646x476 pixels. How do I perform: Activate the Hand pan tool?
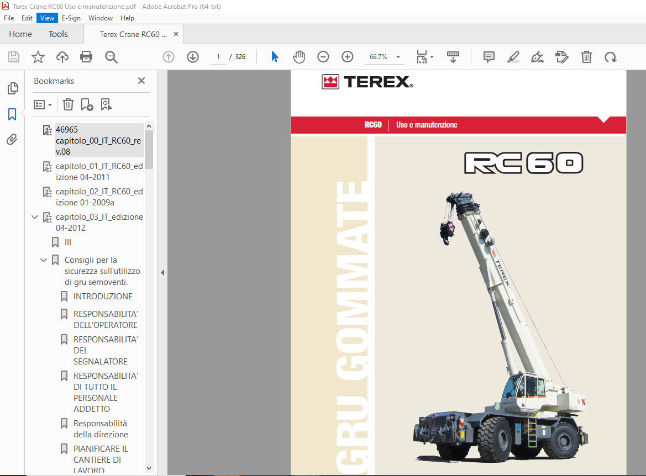point(299,57)
